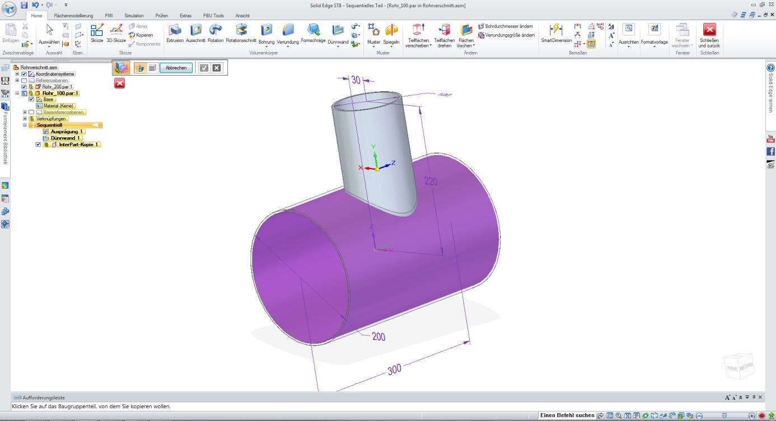
Task: Switch to the Prüfen tab
Action: coord(162,16)
